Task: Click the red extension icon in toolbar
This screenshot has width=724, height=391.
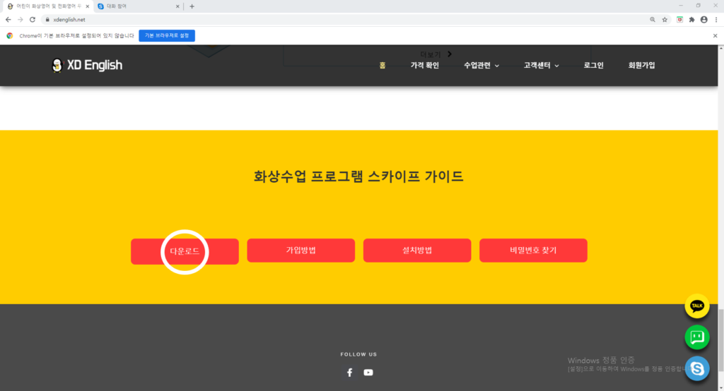Action: click(x=679, y=20)
